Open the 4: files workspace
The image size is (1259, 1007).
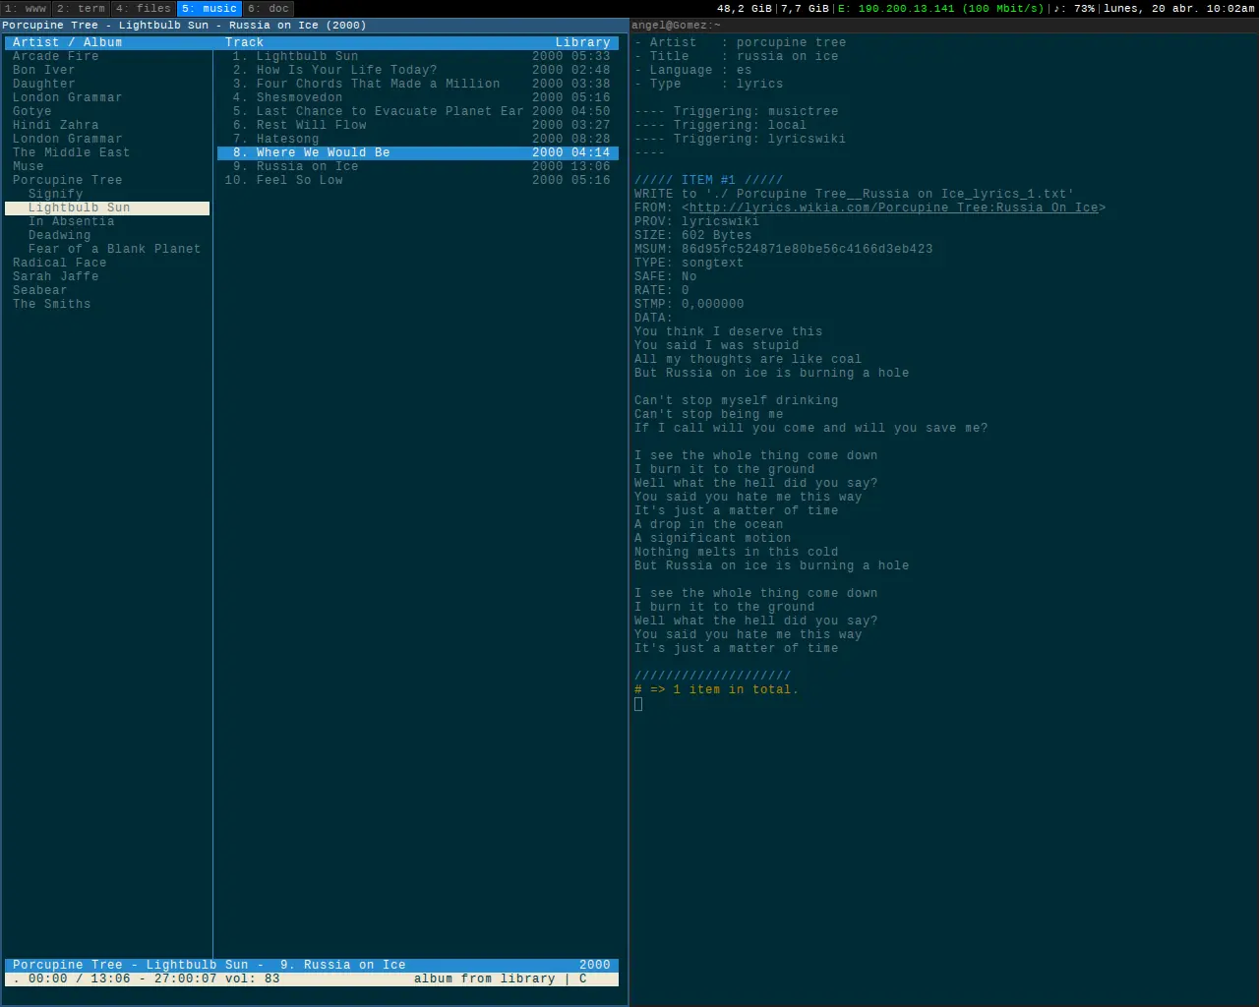144,8
